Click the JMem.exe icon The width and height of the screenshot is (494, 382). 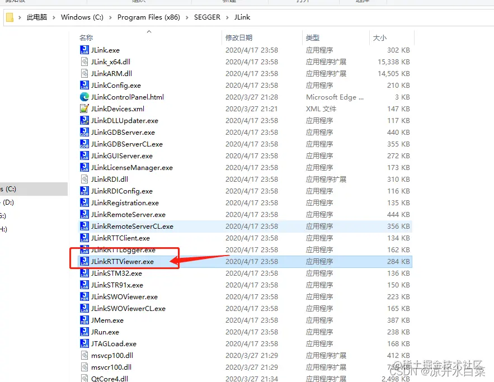point(84,320)
